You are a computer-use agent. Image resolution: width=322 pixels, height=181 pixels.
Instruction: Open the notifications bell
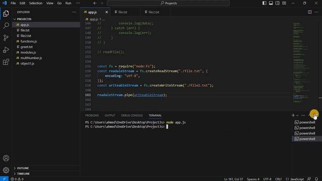[316, 179]
